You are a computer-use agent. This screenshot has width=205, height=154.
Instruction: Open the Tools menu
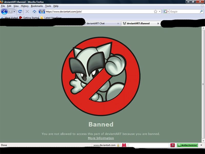48,6
